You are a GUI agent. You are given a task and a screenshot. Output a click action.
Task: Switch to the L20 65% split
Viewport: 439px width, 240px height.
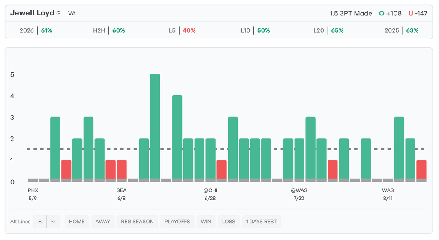coord(328,30)
